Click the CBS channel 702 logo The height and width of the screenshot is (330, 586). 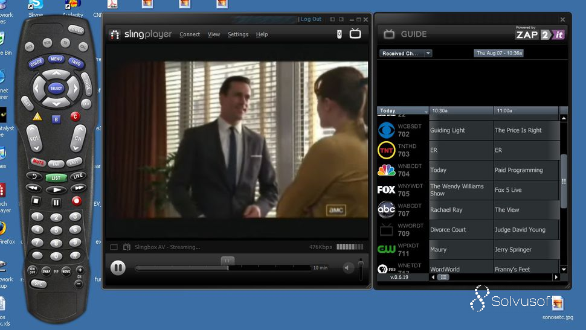pyautogui.click(x=387, y=131)
